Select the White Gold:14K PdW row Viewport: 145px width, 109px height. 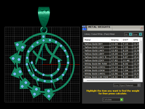point(111,77)
